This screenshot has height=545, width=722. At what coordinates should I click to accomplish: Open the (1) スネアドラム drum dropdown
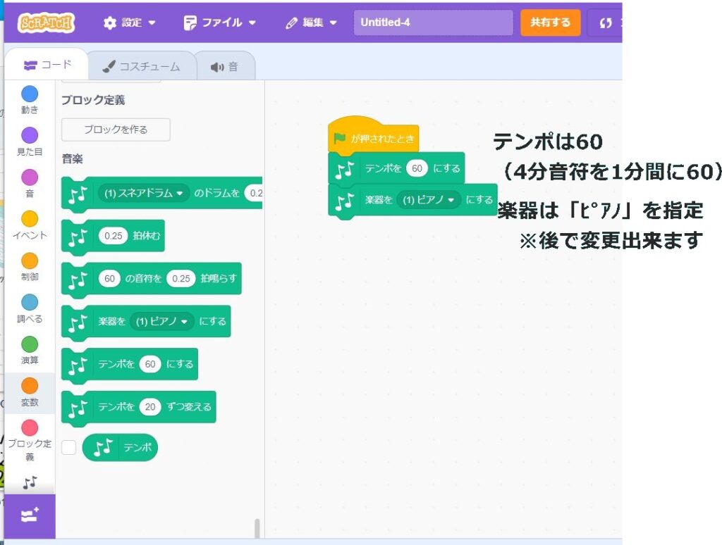pyautogui.click(x=144, y=194)
